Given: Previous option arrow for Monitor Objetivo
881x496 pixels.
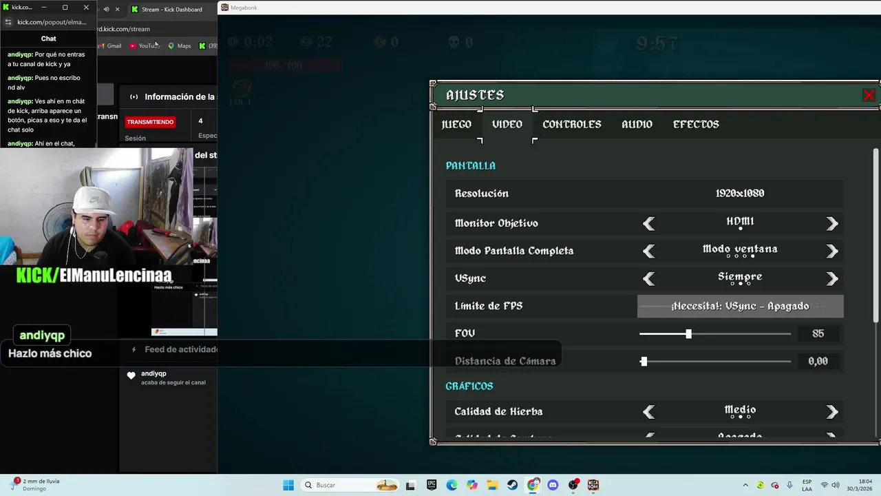Looking at the screenshot, I should pos(649,223).
